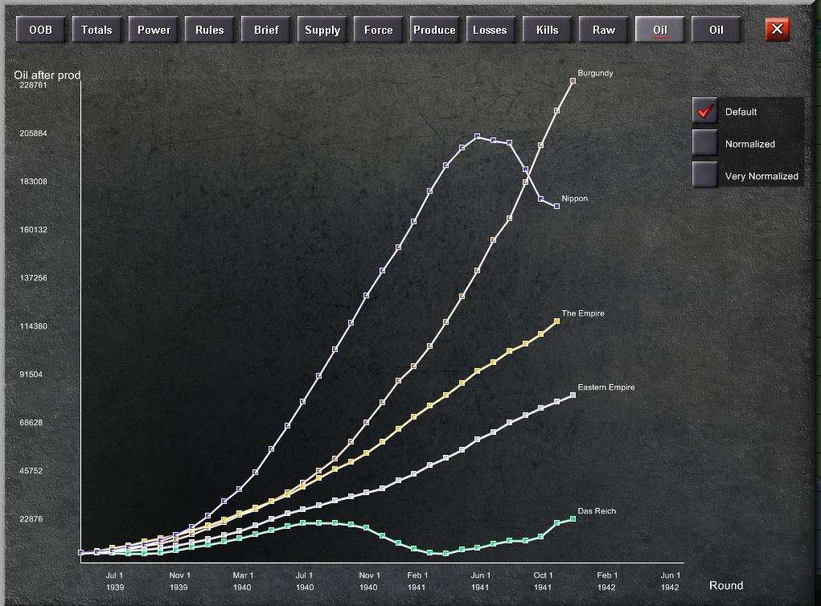Click the Normalized option label

coord(749,144)
